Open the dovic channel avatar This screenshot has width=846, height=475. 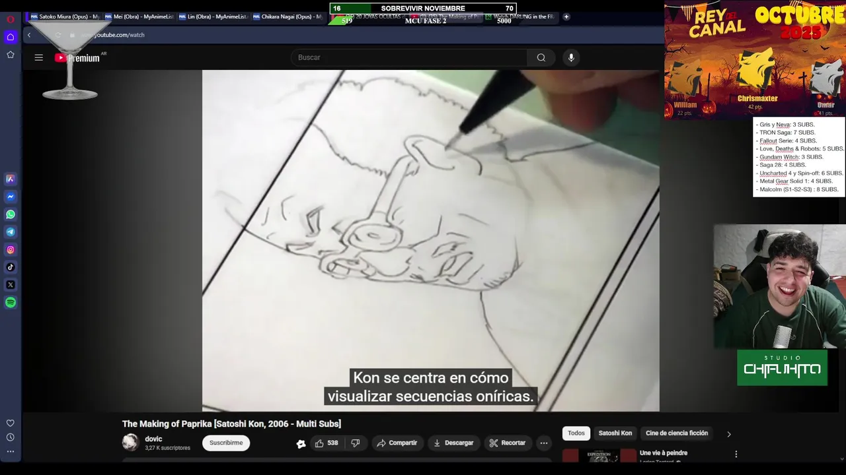pos(130,443)
